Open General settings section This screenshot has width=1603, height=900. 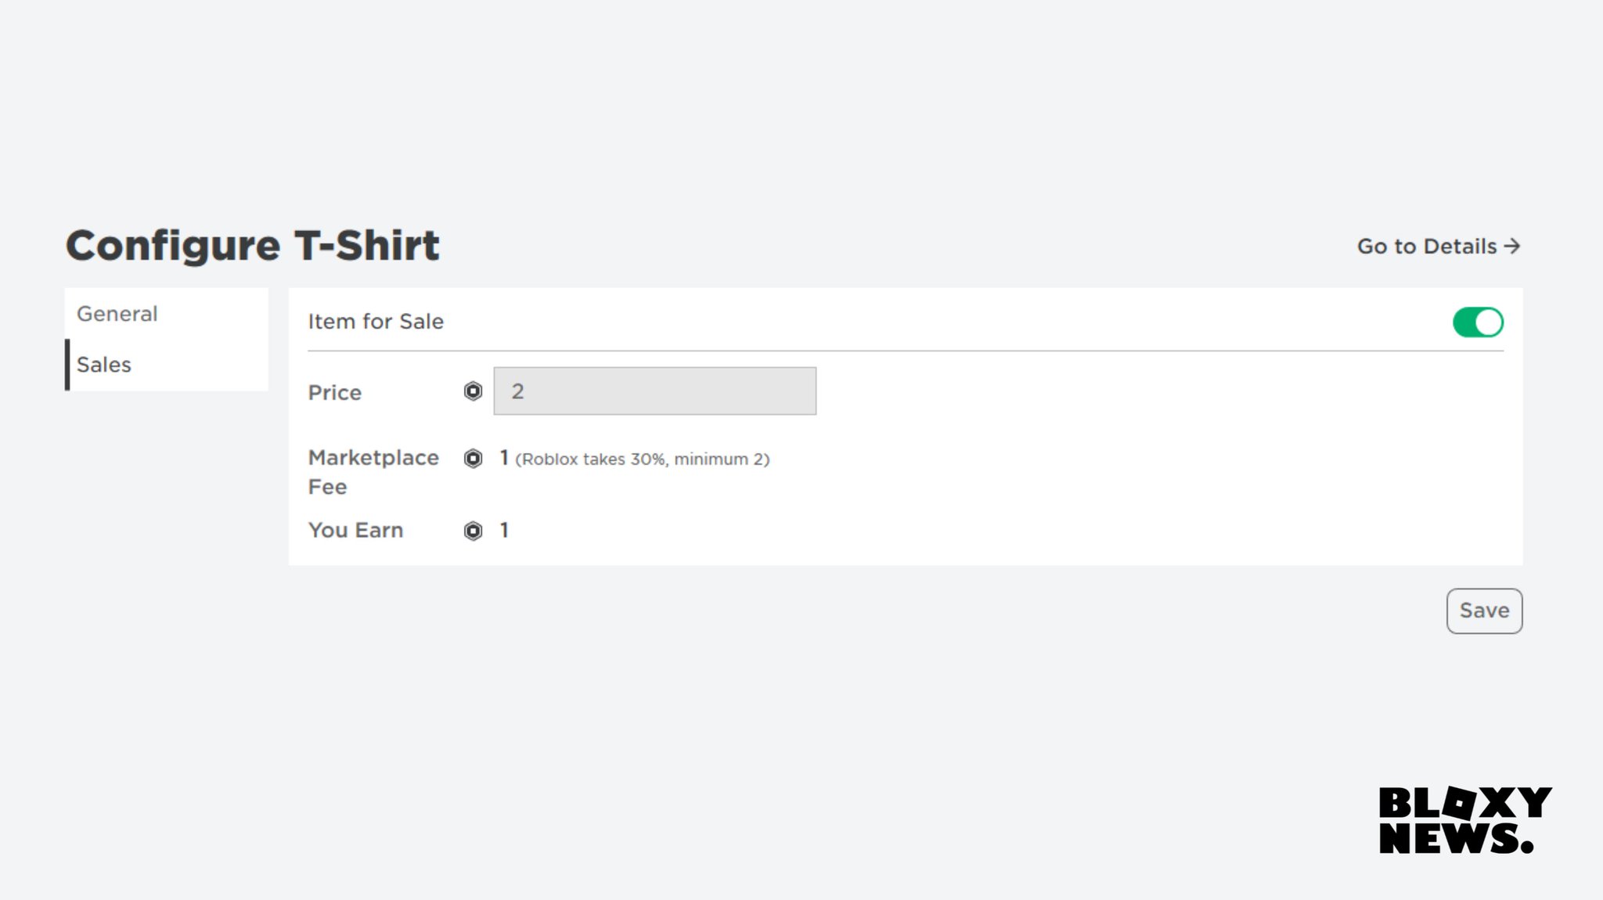pos(118,314)
